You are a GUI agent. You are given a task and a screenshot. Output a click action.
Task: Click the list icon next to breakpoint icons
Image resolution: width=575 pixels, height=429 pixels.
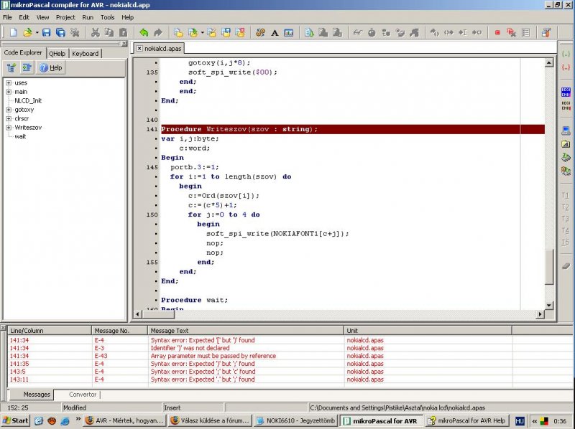click(x=525, y=32)
